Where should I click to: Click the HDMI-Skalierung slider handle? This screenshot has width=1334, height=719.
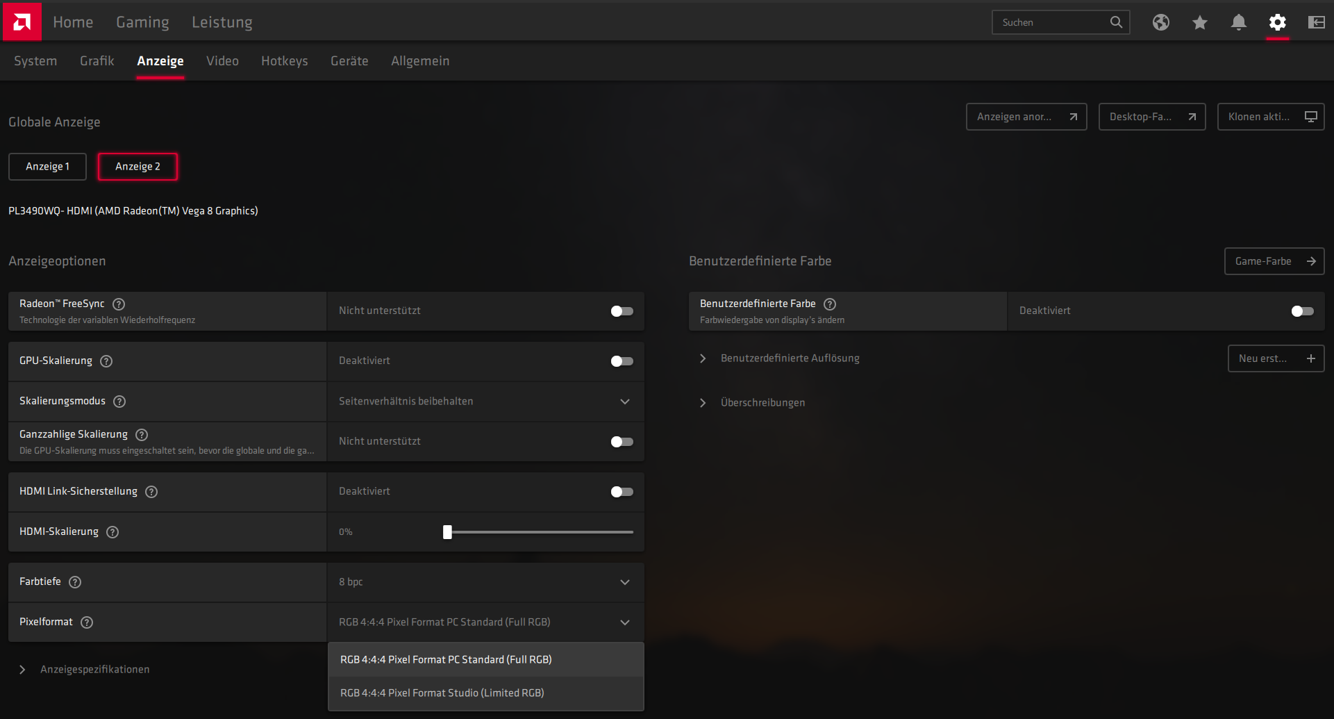pyautogui.click(x=447, y=532)
